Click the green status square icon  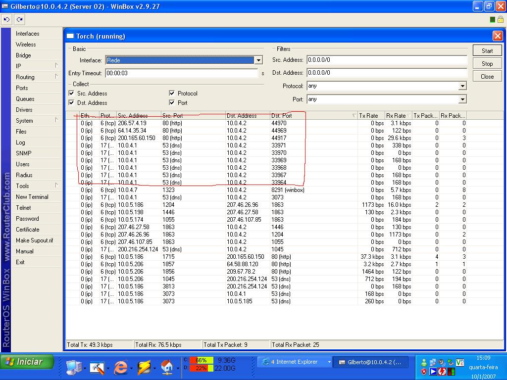493,20
